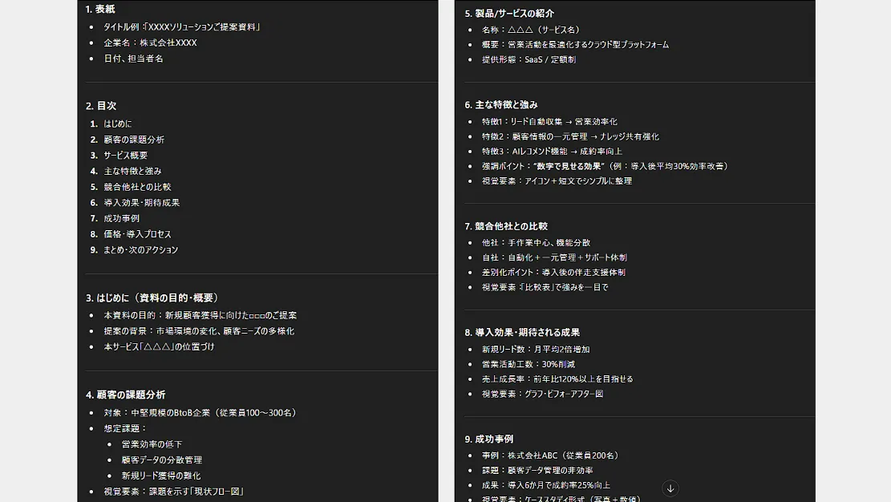Click the '9. 成功事例' heading in right panel
Image resolution: width=891 pixels, height=502 pixels.
489,439
